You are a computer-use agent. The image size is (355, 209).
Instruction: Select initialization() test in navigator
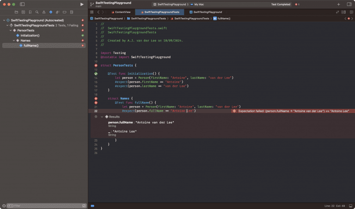30,36
